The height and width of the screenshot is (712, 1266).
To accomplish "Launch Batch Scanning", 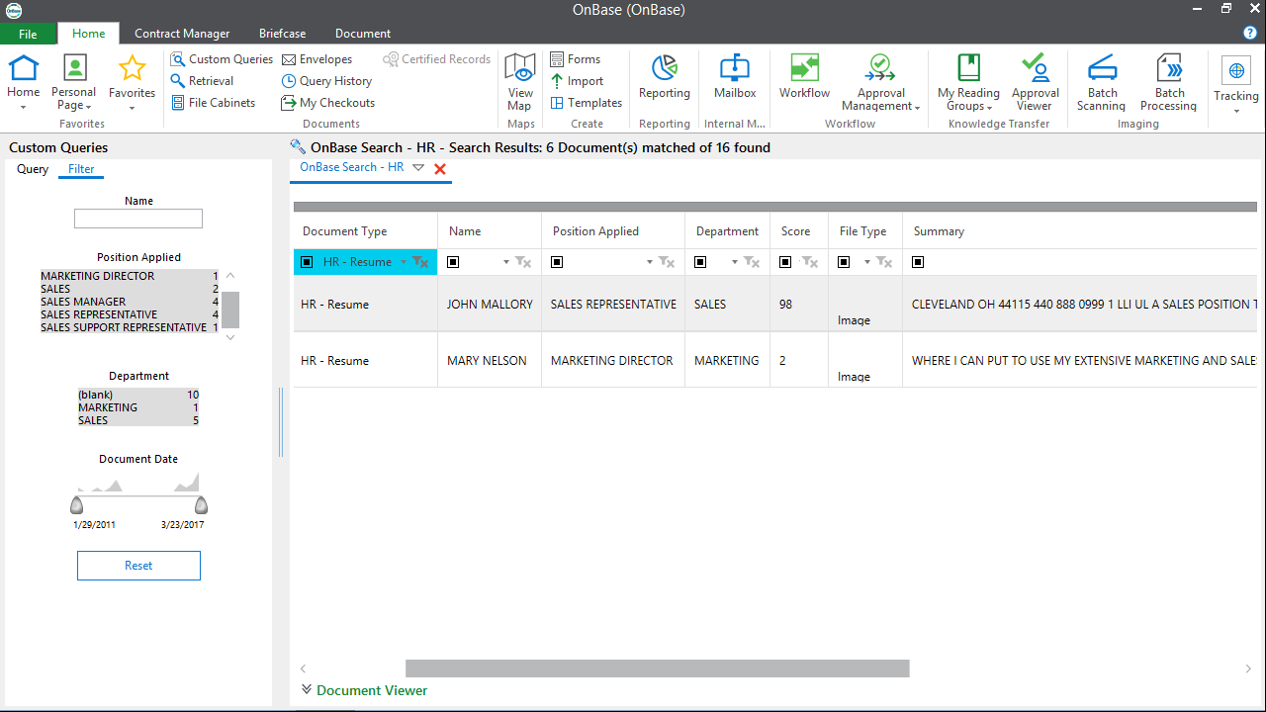I will [1102, 83].
